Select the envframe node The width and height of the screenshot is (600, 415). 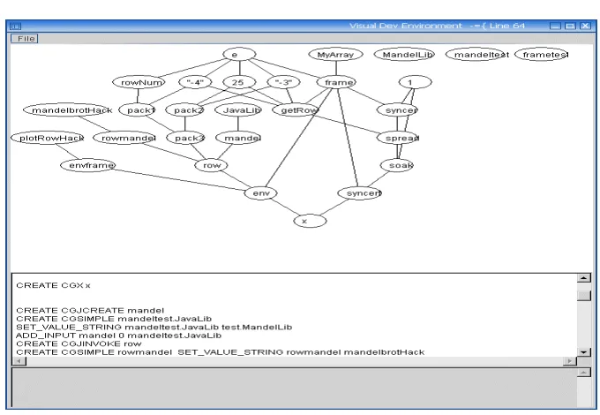point(88,165)
